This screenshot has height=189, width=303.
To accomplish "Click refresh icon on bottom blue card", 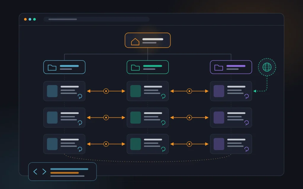I will click(x=80, y=149).
